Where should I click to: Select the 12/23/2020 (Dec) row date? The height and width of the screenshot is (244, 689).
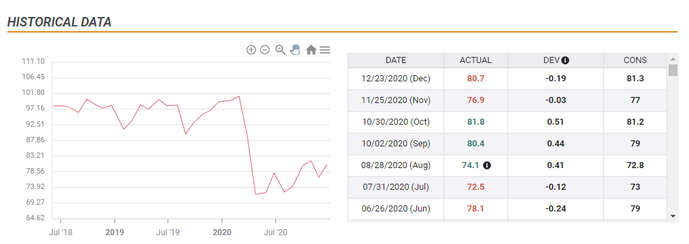[x=396, y=79]
